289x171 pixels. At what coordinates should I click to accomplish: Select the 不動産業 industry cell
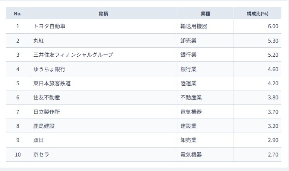(191, 97)
